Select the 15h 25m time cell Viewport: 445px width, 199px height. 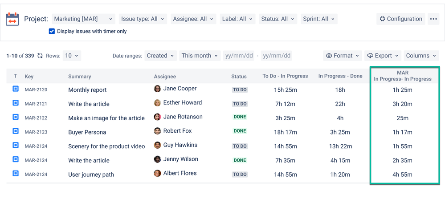(285, 90)
